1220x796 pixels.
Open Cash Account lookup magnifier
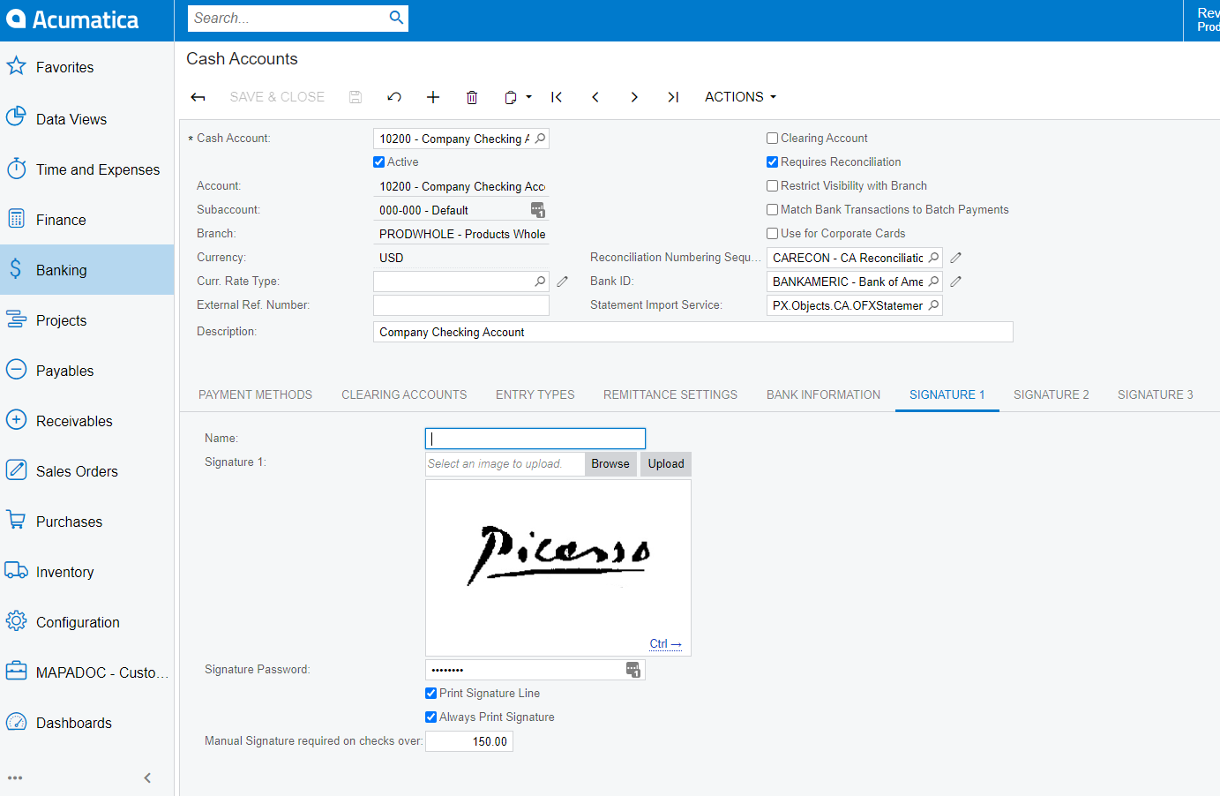[x=540, y=139]
